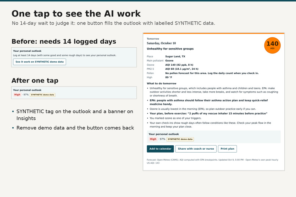Viewport: 296px width, 197px height.
Task: Click the 'Ozone is usually lowest in the morning' bullet
Action: coord(203,109)
